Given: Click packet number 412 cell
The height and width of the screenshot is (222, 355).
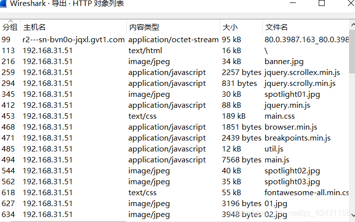Looking at the screenshot, I should pos(8,105).
